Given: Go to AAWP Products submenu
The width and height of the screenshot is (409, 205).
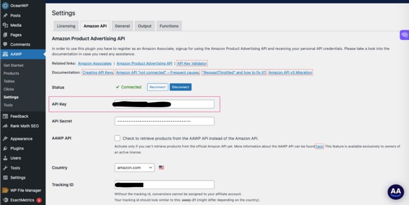Looking at the screenshot, I should (11, 73).
